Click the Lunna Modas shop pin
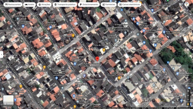This screenshot has height=109, width=193. [23, 26]
